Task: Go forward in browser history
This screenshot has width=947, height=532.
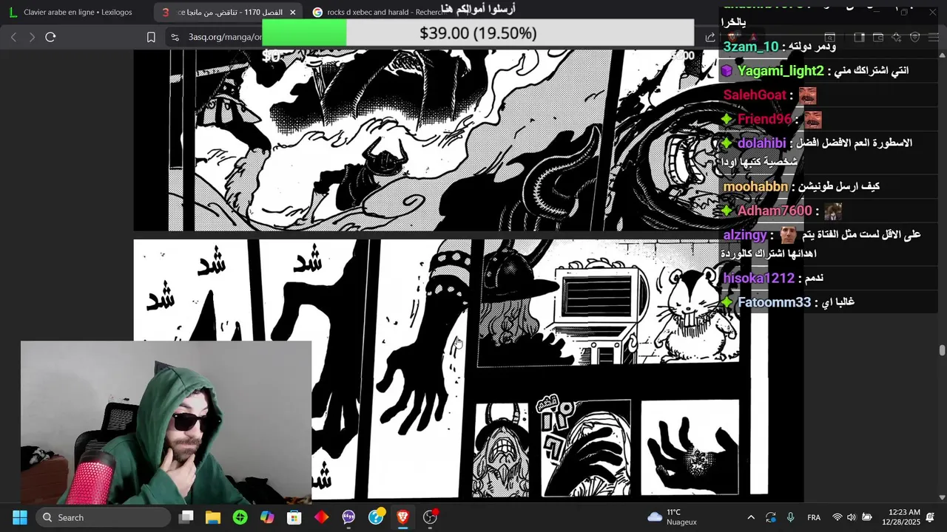Action: [x=32, y=37]
